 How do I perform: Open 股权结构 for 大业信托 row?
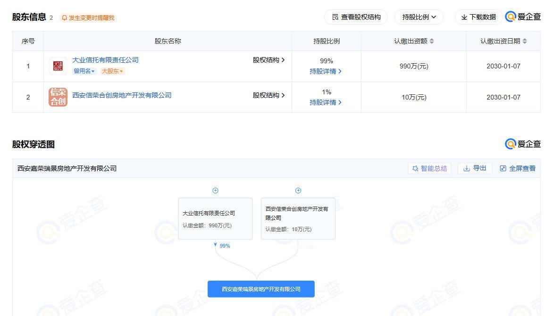(x=268, y=60)
